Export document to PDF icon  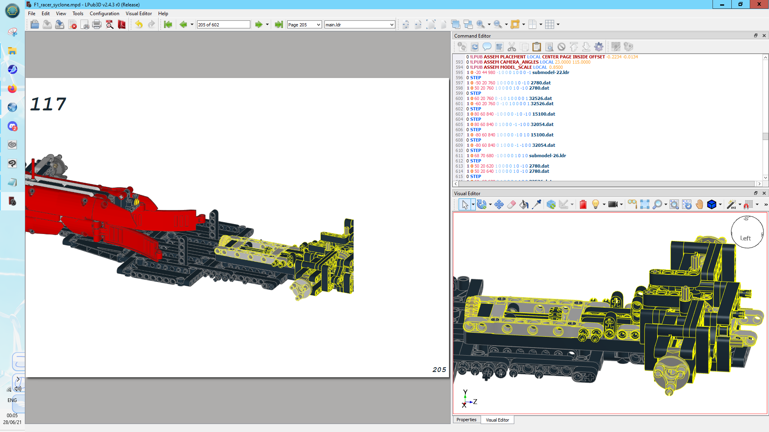[122, 25]
